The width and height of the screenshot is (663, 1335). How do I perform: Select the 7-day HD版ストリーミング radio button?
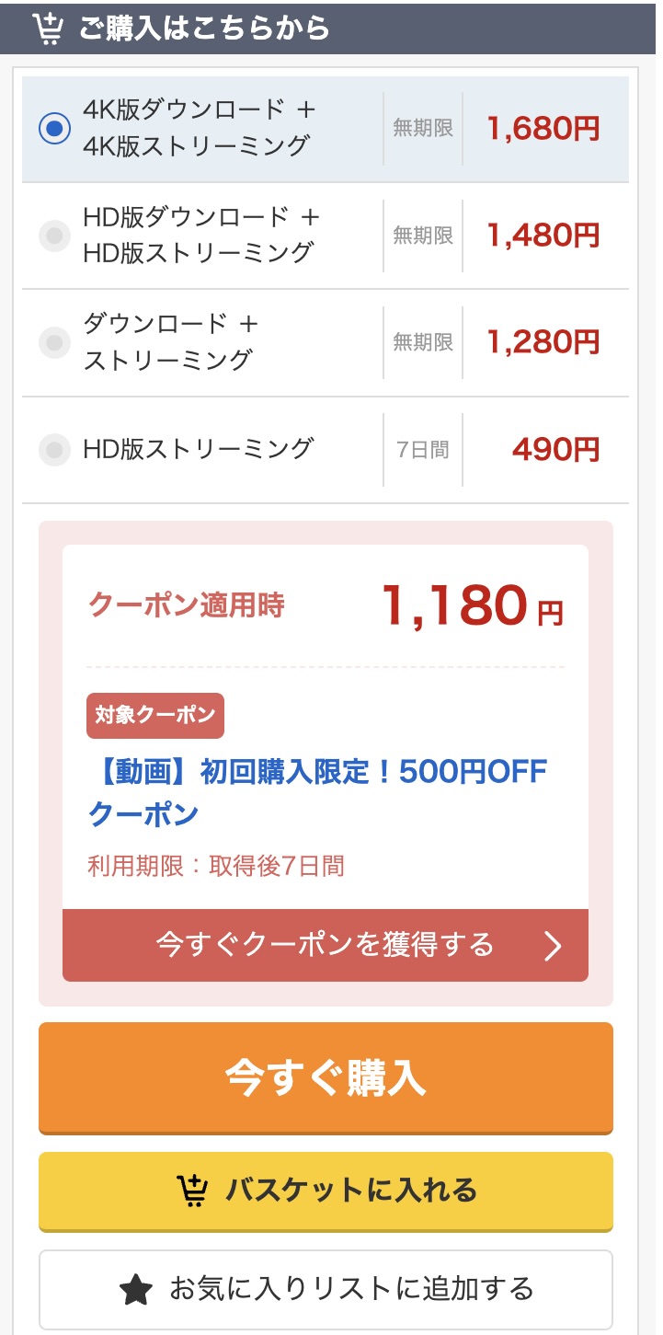coord(54,450)
